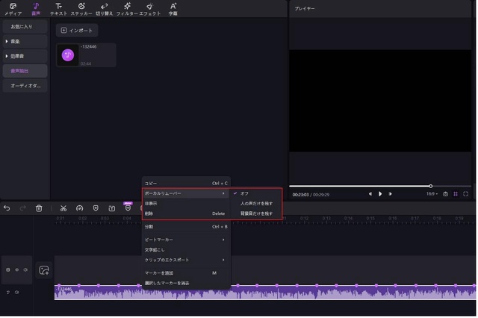Screen dimensions: 478x318
Task: Click the trash delete icon in toolbar
Action: 39,209
